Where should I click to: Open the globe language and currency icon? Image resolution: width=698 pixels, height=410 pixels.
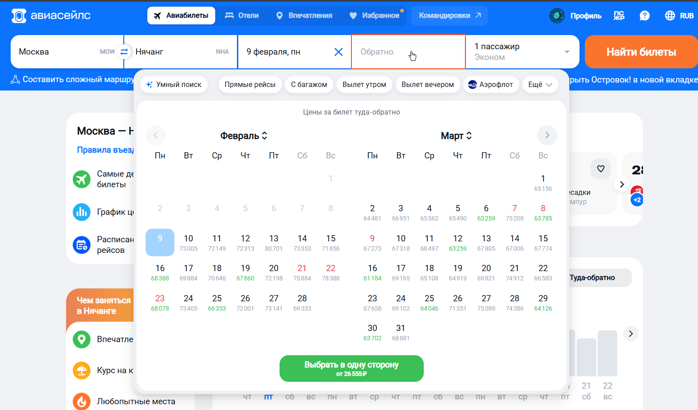coord(670,16)
